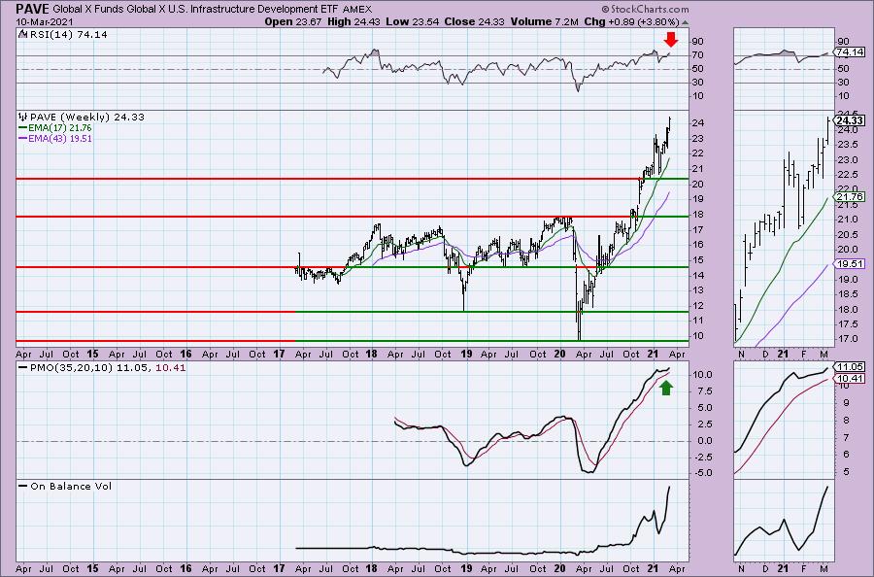Click the 10-Mar-2021 chart date
874x577 pixels.
[x=44, y=21]
